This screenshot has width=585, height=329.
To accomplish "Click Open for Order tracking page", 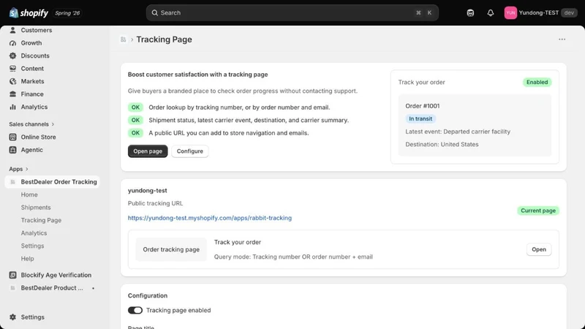I will 539,249.
